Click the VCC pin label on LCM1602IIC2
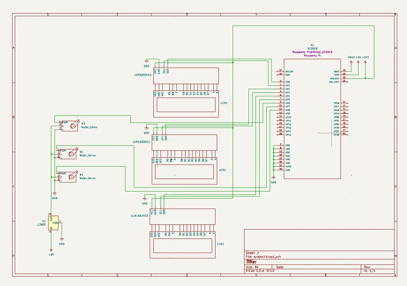 [x=153, y=138]
